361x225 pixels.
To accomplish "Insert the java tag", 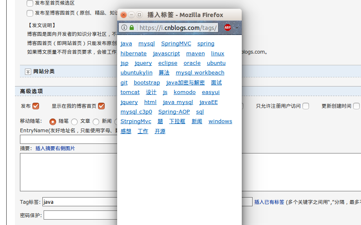I will coord(126,44).
